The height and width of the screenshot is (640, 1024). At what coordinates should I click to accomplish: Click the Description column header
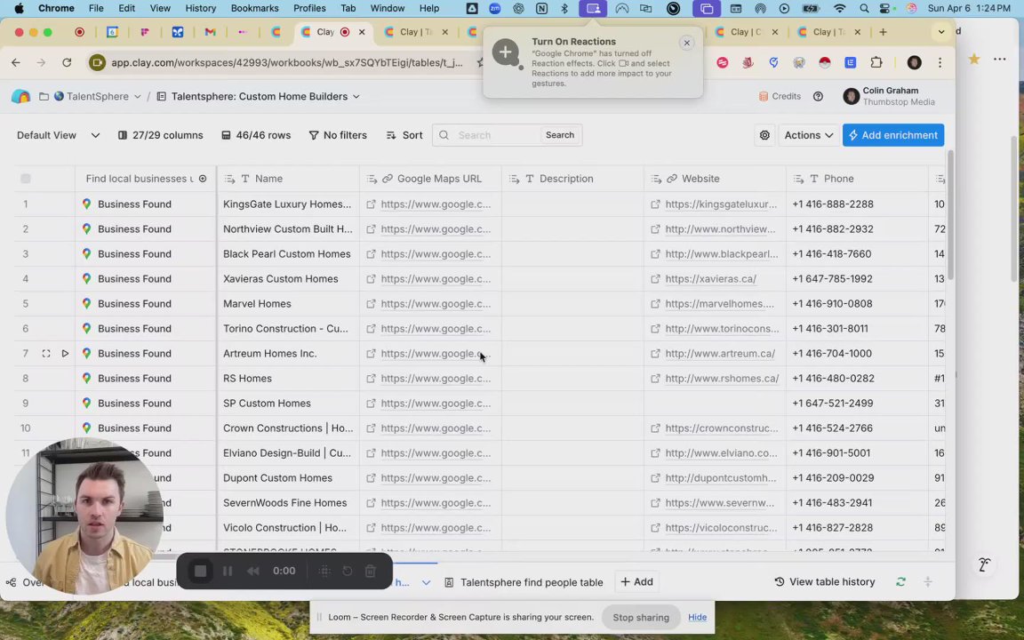click(572, 179)
